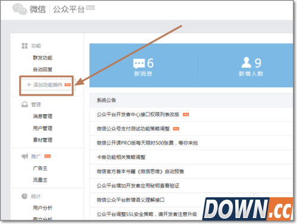Click the 统计 section heading
Image resolution: width=297 pixels, height=224 pixels.
36,196
